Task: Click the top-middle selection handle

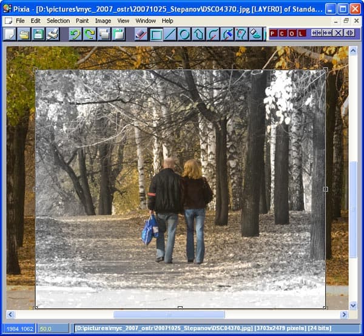Action: point(180,69)
